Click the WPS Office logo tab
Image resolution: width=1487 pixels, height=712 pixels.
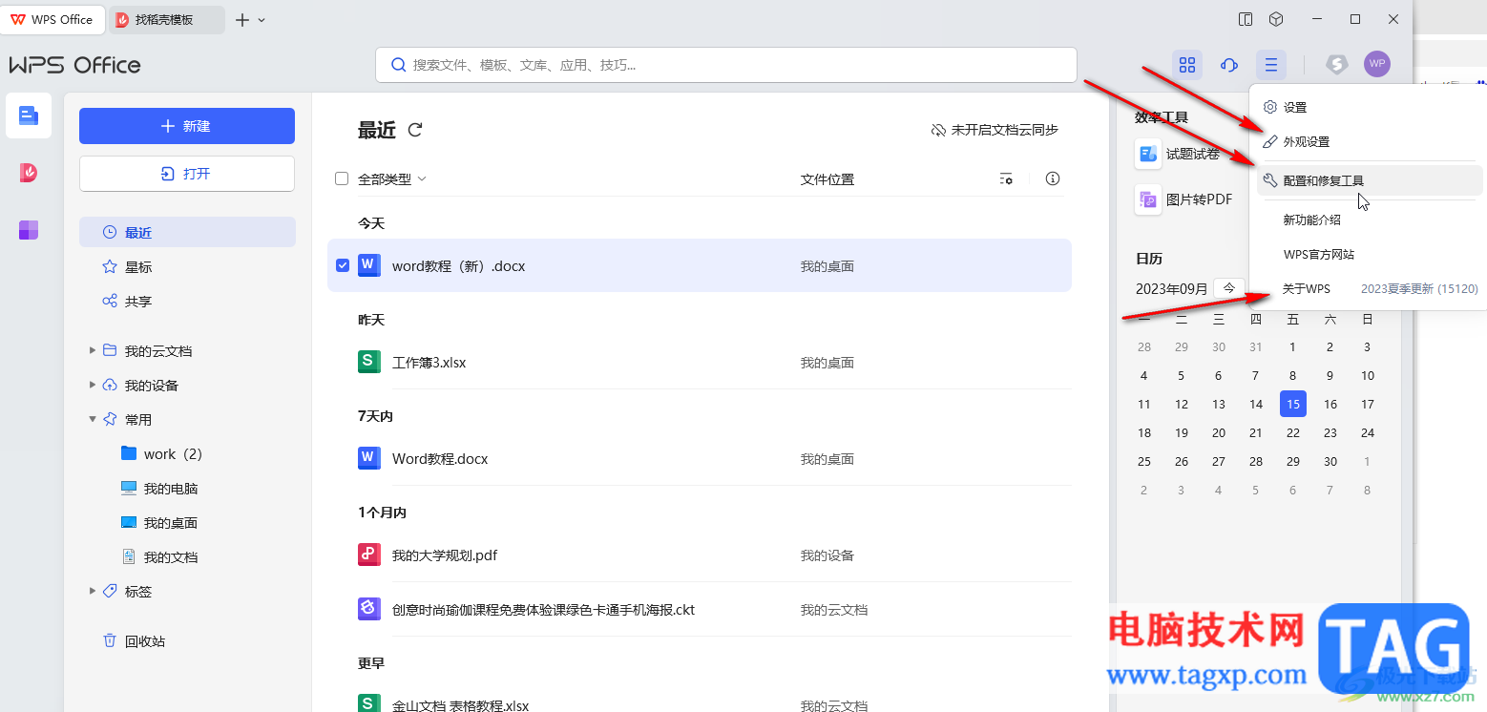point(52,19)
